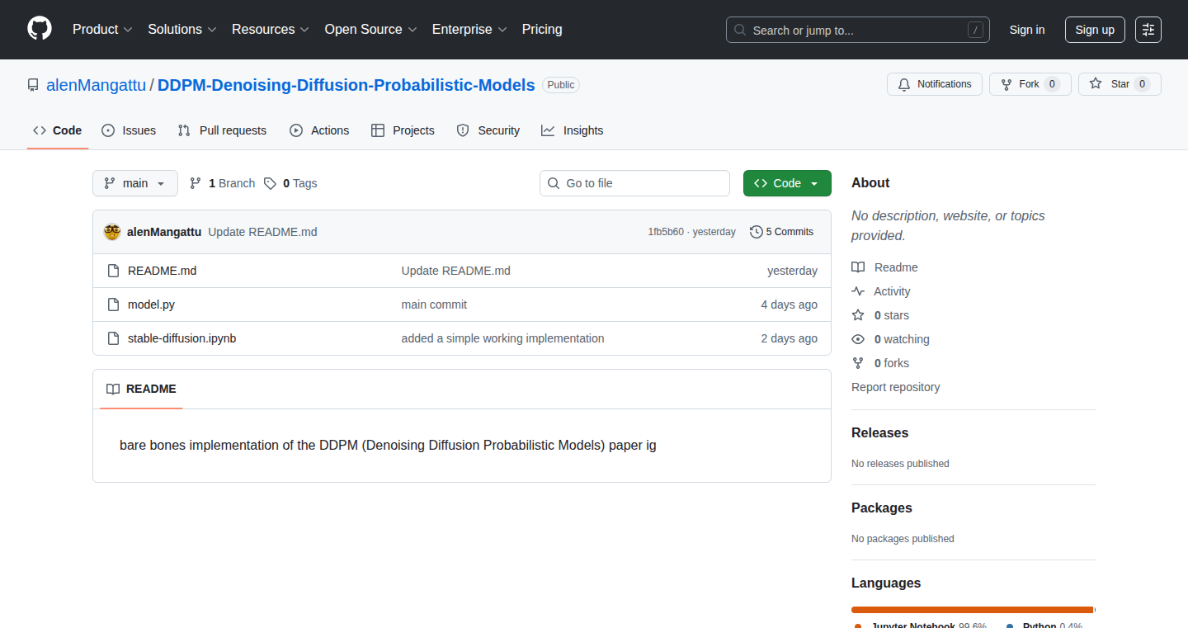Open commit hash 1fb5b60
The width and height of the screenshot is (1188, 628).
[666, 232]
